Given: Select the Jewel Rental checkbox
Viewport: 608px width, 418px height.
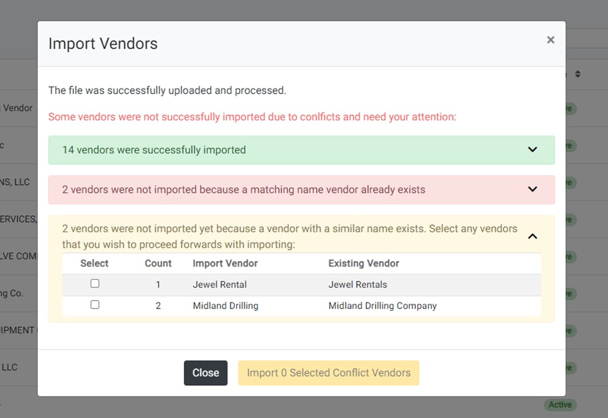Looking at the screenshot, I should pyautogui.click(x=95, y=284).
